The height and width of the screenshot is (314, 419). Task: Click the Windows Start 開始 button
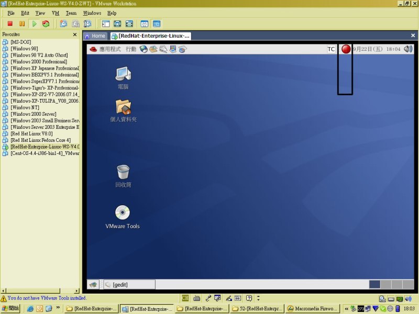(x=10, y=308)
